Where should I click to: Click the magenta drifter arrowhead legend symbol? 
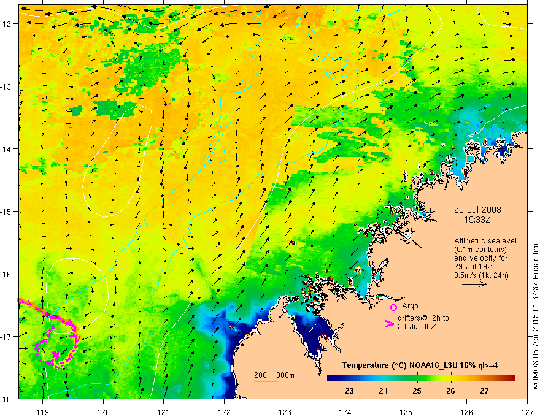coord(389,323)
